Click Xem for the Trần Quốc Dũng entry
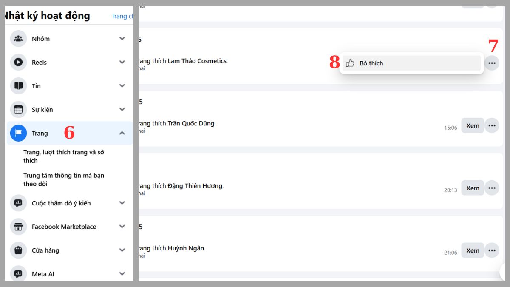 click(473, 125)
